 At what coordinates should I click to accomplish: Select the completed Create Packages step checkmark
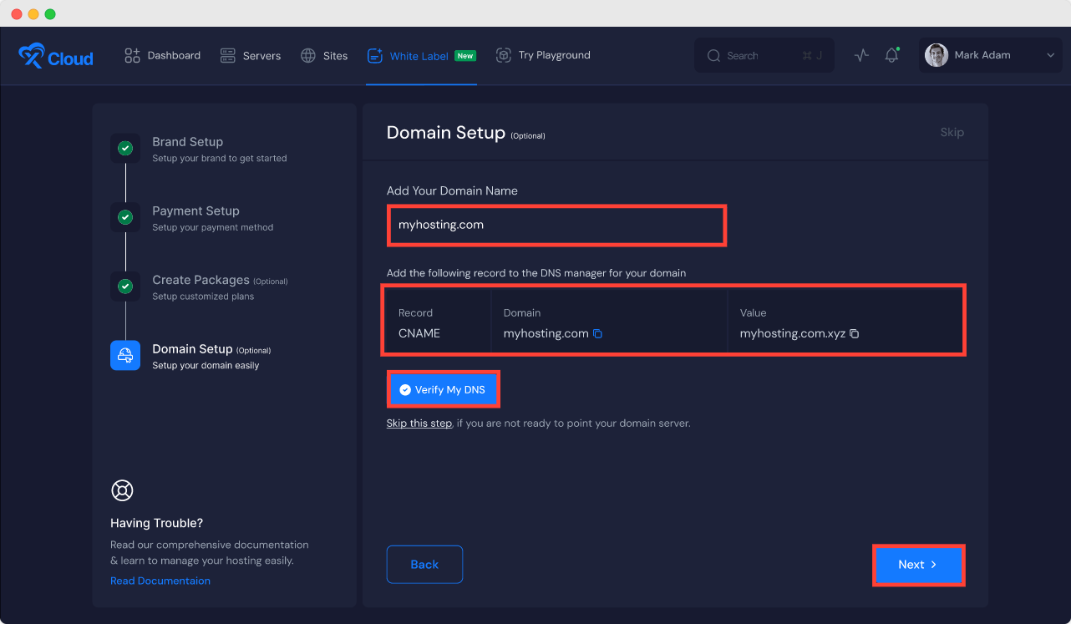point(125,287)
